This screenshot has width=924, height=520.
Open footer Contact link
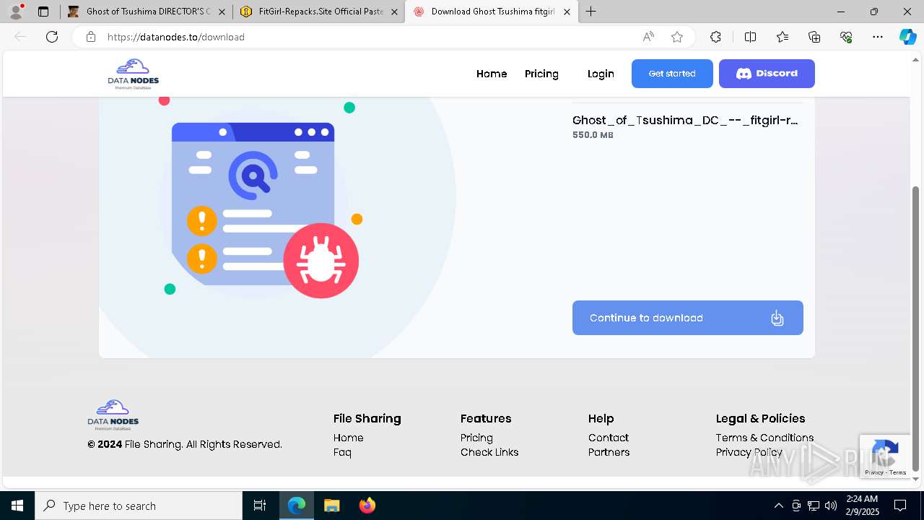609,438
